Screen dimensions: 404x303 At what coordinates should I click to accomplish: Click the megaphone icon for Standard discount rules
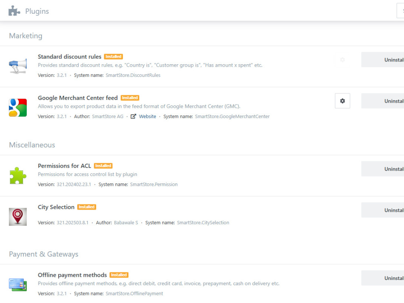(18, 66)
